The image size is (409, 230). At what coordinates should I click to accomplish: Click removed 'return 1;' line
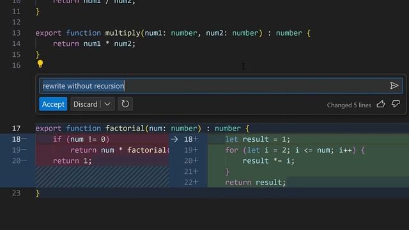[x=72, y=161]
